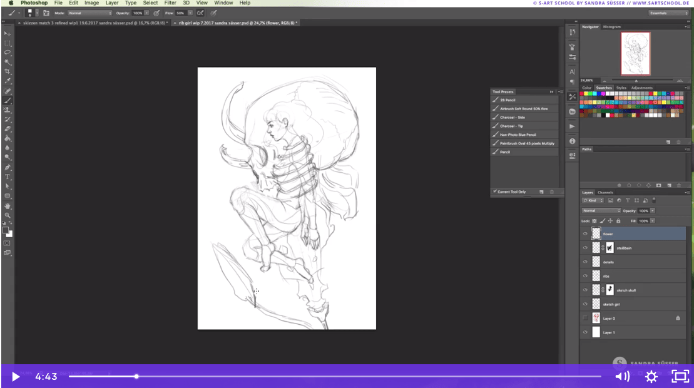Hide the sketch skull layer
This screenshot has height=388, width=694.
[585, 290]
